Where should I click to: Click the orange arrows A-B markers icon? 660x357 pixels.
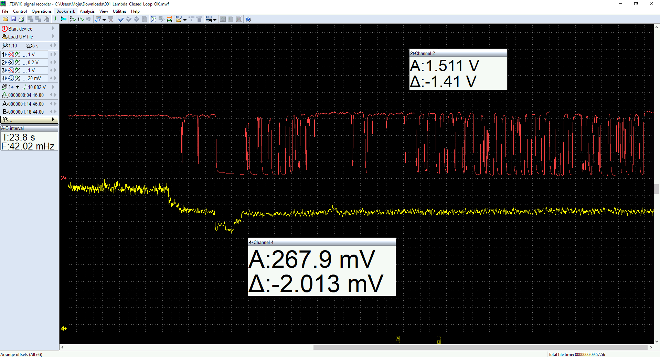point(169,19)
